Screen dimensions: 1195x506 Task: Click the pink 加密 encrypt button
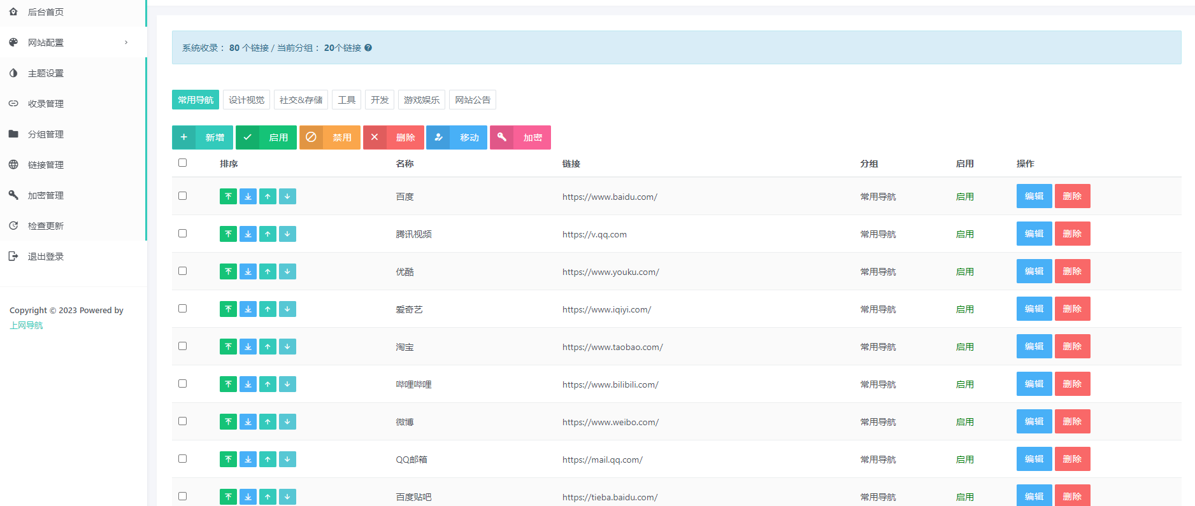[x=520, y=137]
